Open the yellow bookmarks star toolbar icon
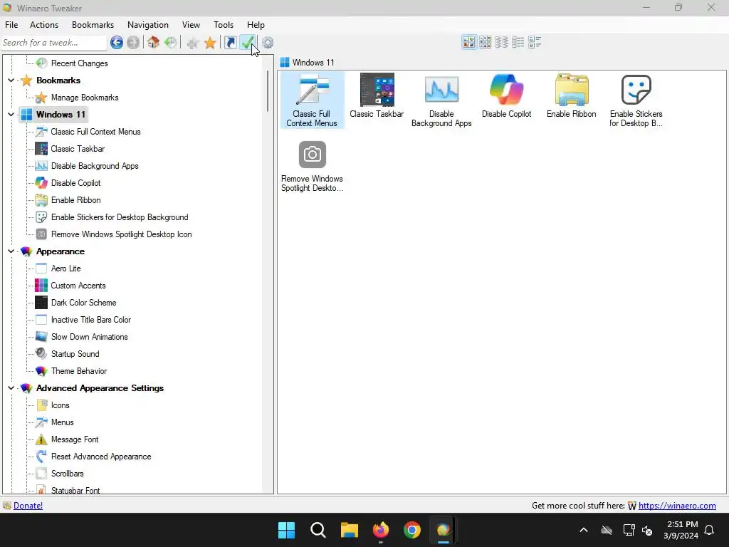Viewport: 729px width, 547px height. pos(210,43)
